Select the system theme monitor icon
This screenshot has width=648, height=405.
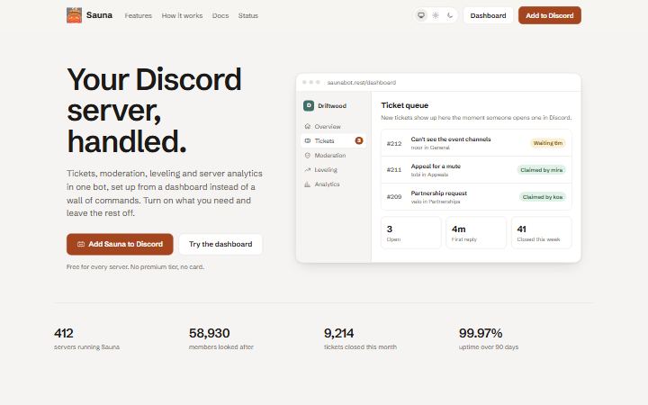tap(421, 15)
